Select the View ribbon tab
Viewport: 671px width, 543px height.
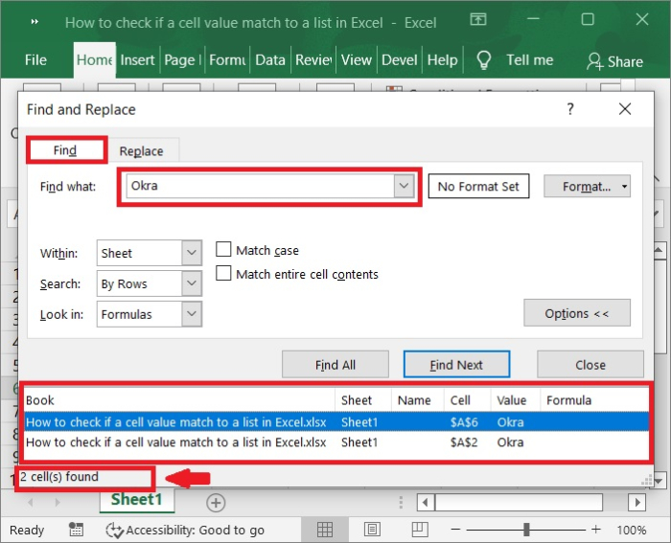(x=356, y=60)
